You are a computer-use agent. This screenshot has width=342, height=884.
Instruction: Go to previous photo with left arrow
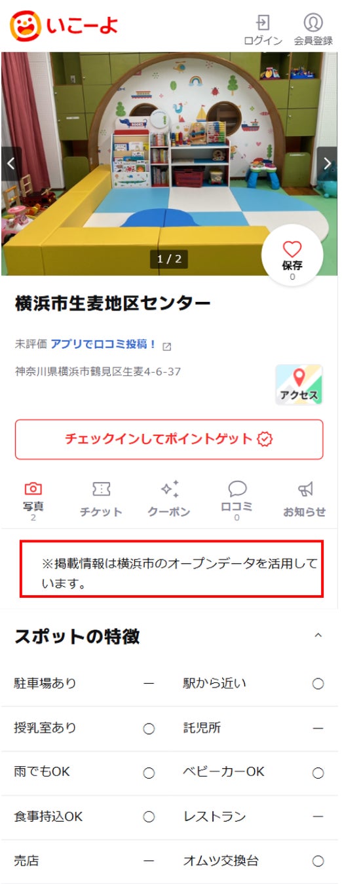[x=10, y=164]
